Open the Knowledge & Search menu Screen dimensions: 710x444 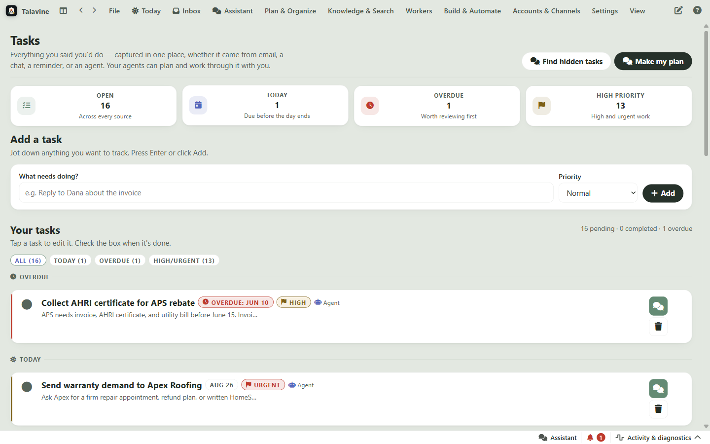361,11
